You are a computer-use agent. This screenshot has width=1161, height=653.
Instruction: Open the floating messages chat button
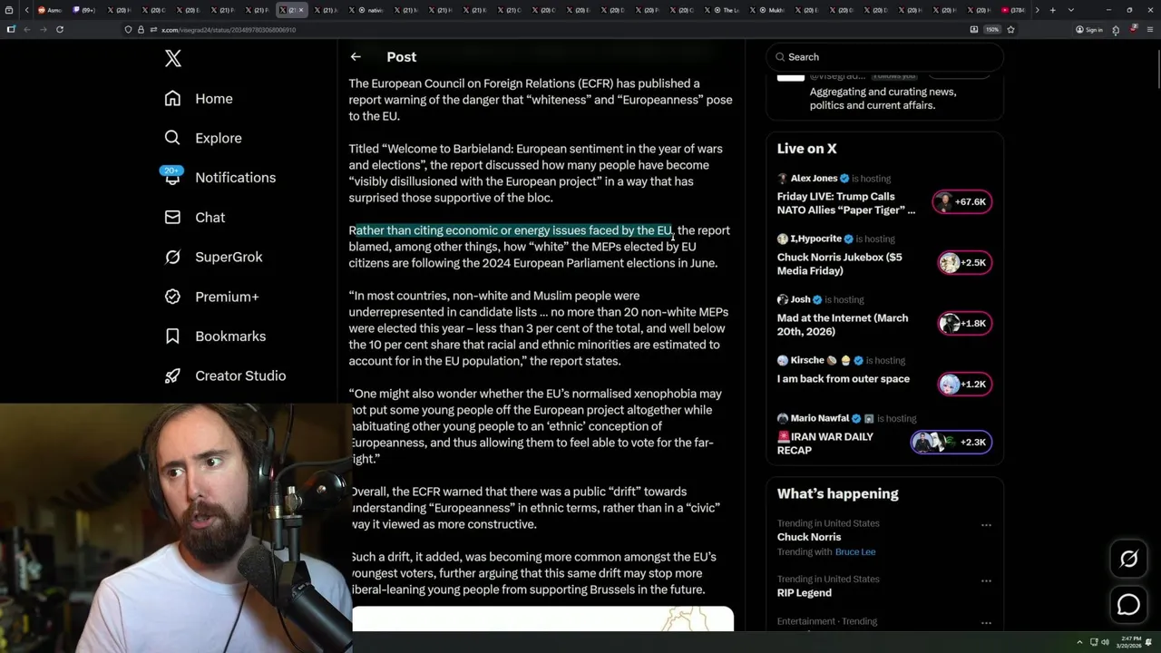1128,604
